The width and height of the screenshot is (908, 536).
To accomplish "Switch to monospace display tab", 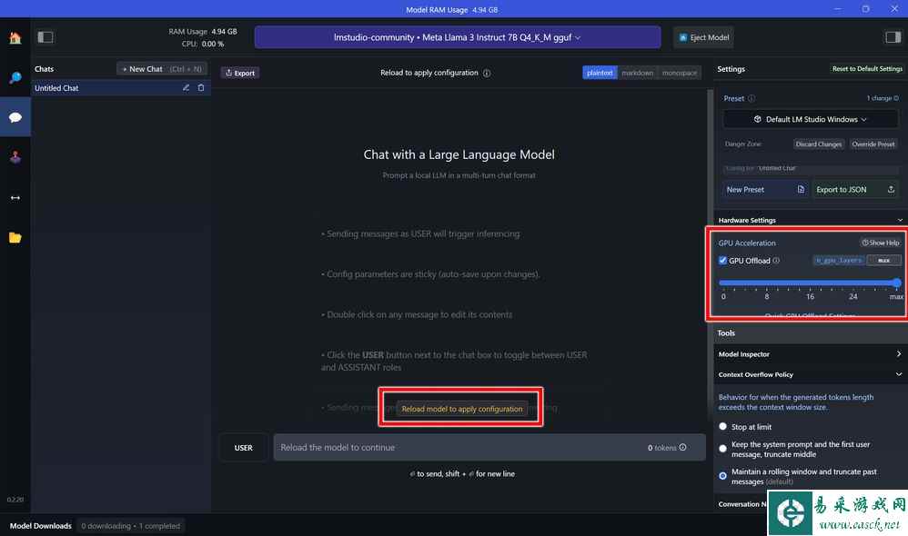I will coord(679,73).
